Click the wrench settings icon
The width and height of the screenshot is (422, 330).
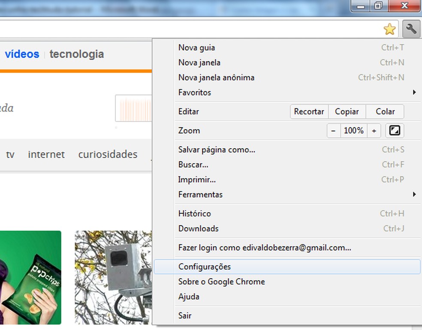pos(411,29)
